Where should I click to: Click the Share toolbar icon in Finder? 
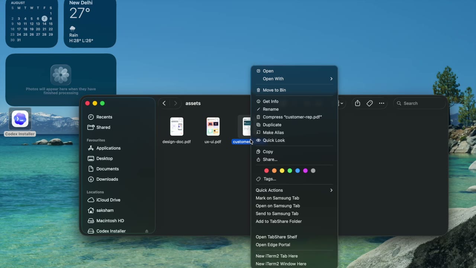357,103
